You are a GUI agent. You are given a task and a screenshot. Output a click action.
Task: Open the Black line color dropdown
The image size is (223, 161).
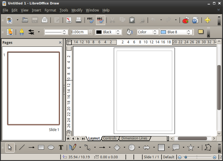coord(108,32)
